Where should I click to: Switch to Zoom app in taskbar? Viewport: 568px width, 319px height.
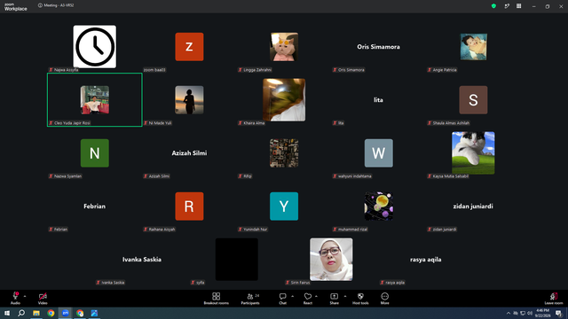click(x=65, y=313)
